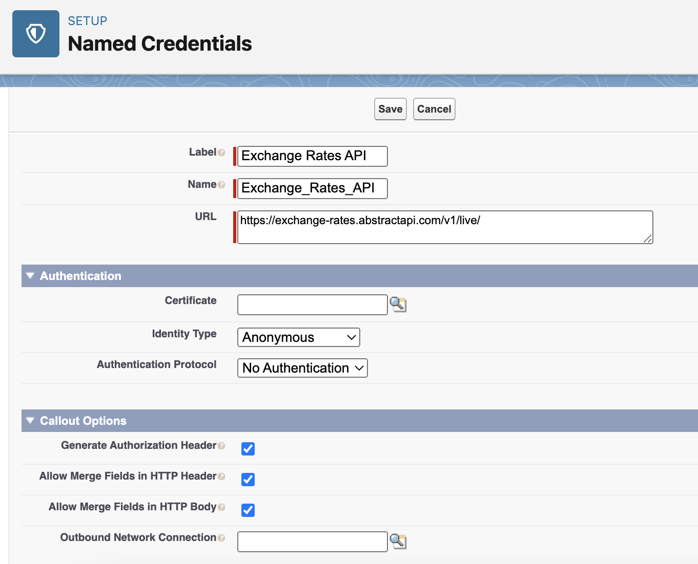View help for Outbound Network Connection
This screenshot has width=698, height=564.
point(222,538)
